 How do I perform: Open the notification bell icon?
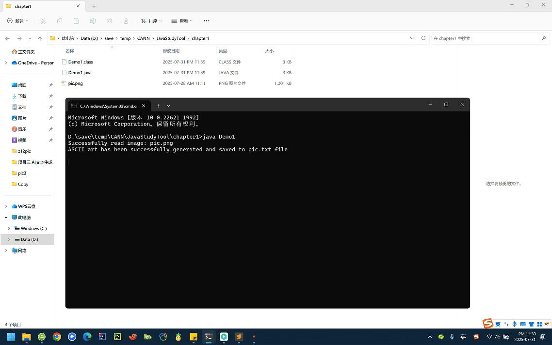click(x=542, y=337)
